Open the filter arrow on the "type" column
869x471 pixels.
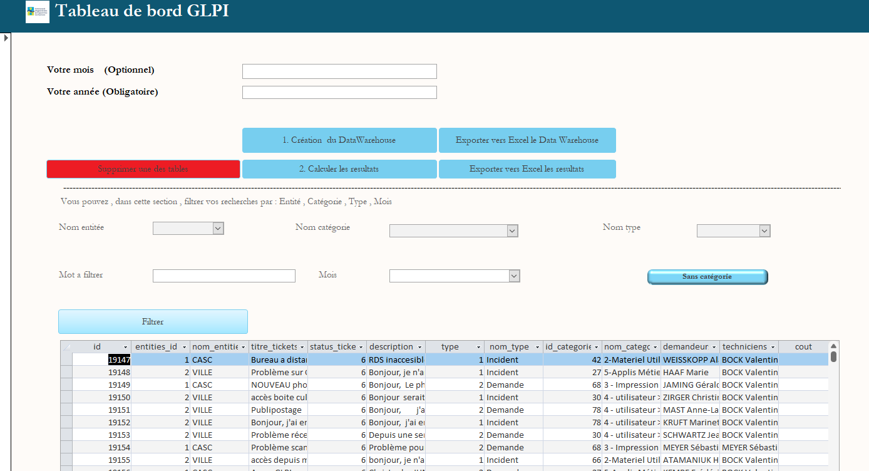[x=478, y=346]
